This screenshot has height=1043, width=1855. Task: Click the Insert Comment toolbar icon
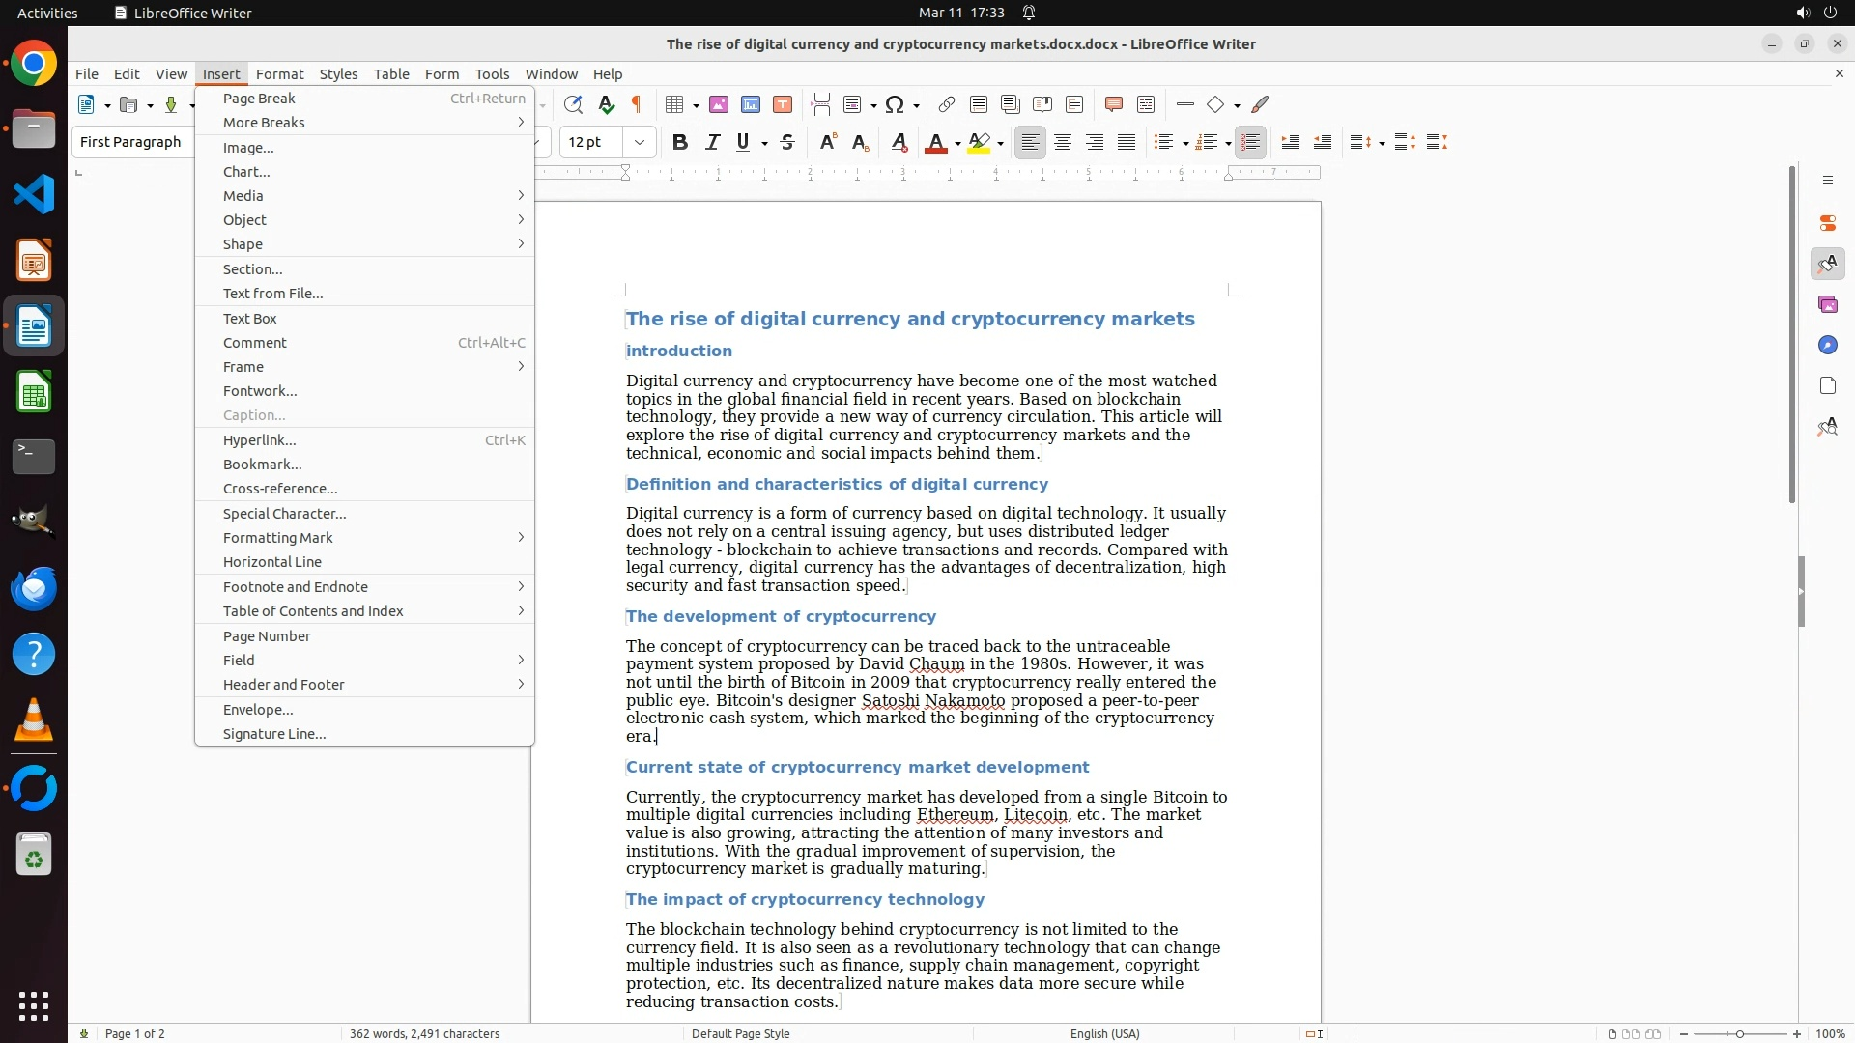point(1113,104)
